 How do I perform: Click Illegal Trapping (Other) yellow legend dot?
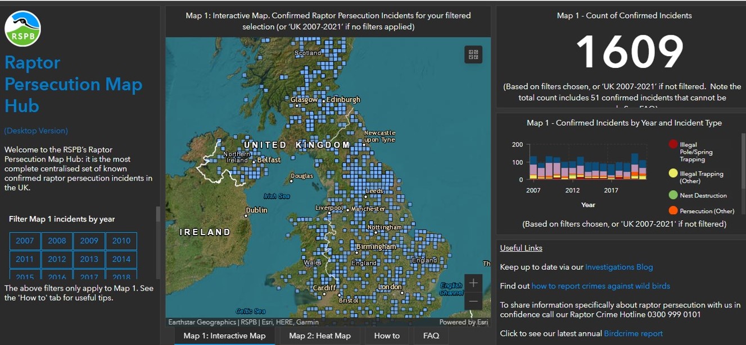[673, 174]
